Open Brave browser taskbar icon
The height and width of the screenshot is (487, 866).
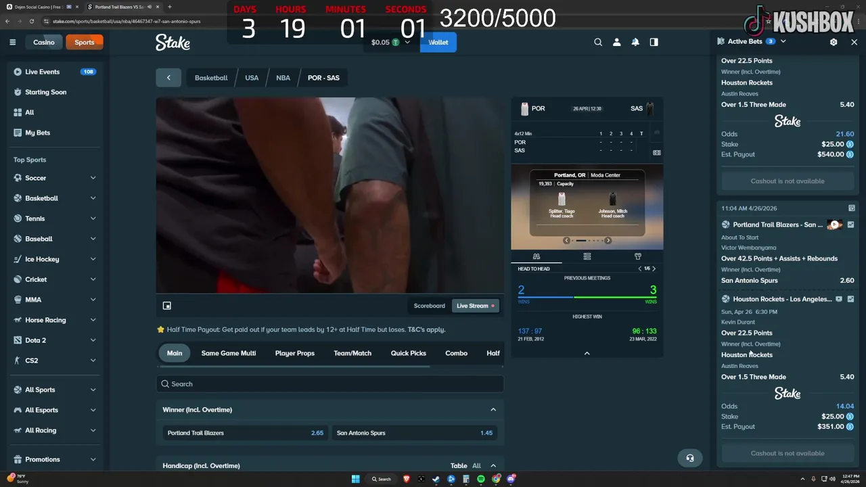coord(407,479)
